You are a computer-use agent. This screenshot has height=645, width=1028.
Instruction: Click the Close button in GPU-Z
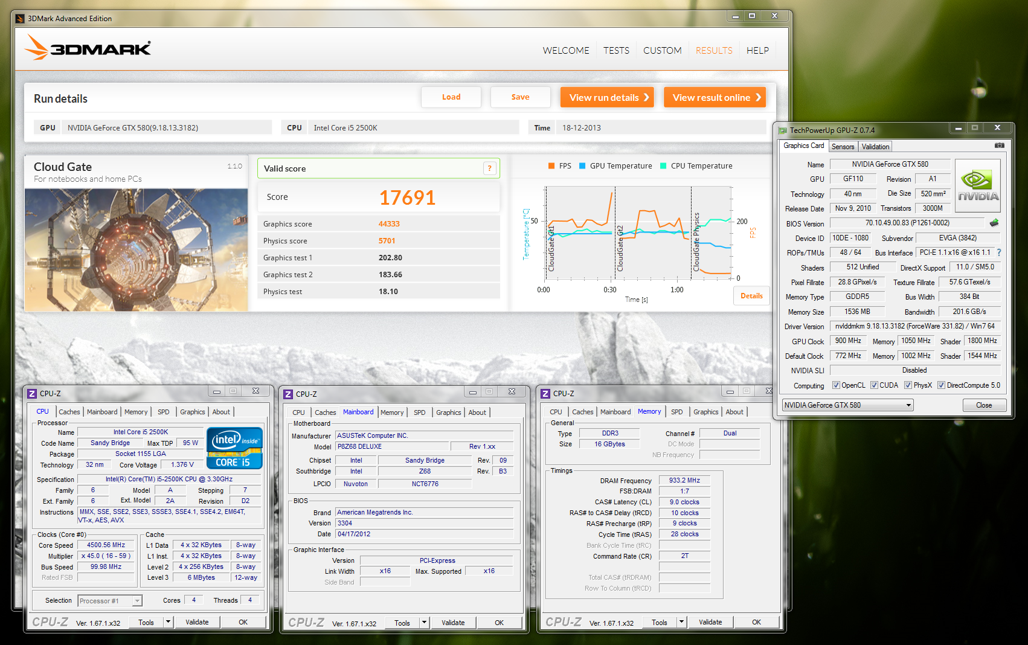click(984, 405)
